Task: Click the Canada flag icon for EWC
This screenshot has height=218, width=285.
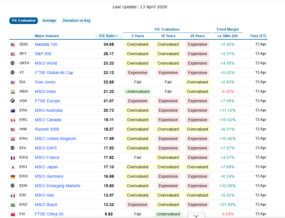Action: pos(13,120)
